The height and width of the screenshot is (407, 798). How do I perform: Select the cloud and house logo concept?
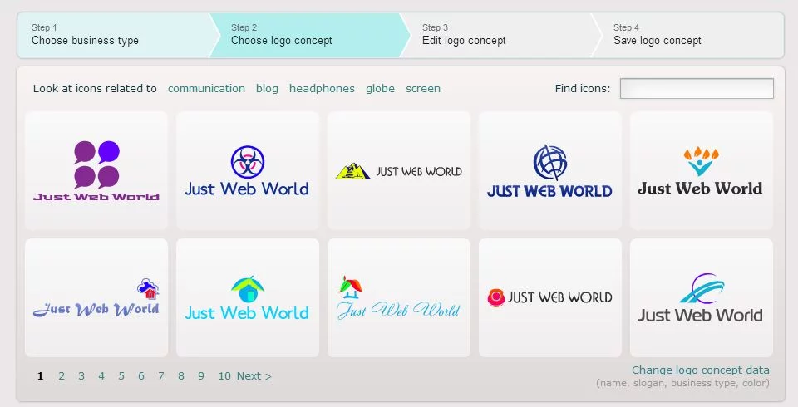(x=96, y=297)
